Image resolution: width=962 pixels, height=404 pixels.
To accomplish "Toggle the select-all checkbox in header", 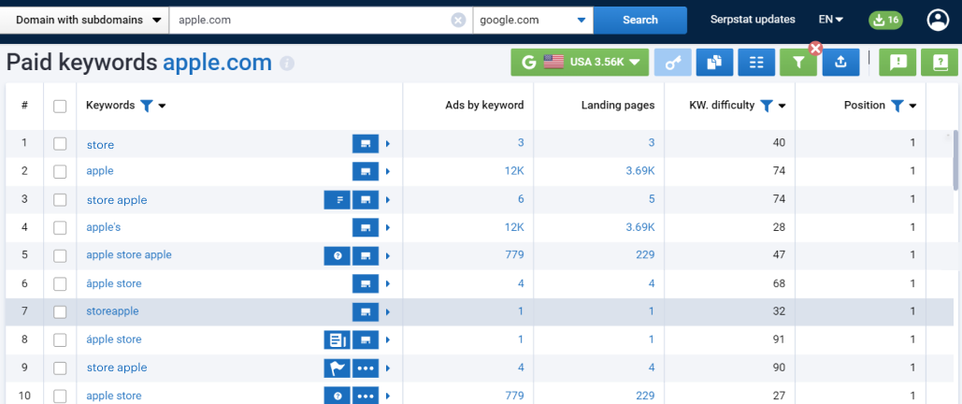I will coord(60,107).
